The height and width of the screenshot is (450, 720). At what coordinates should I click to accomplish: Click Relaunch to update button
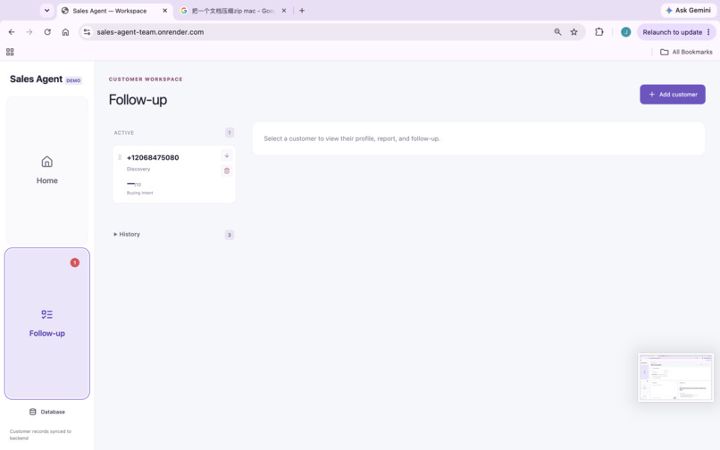(x=672, y=32)
